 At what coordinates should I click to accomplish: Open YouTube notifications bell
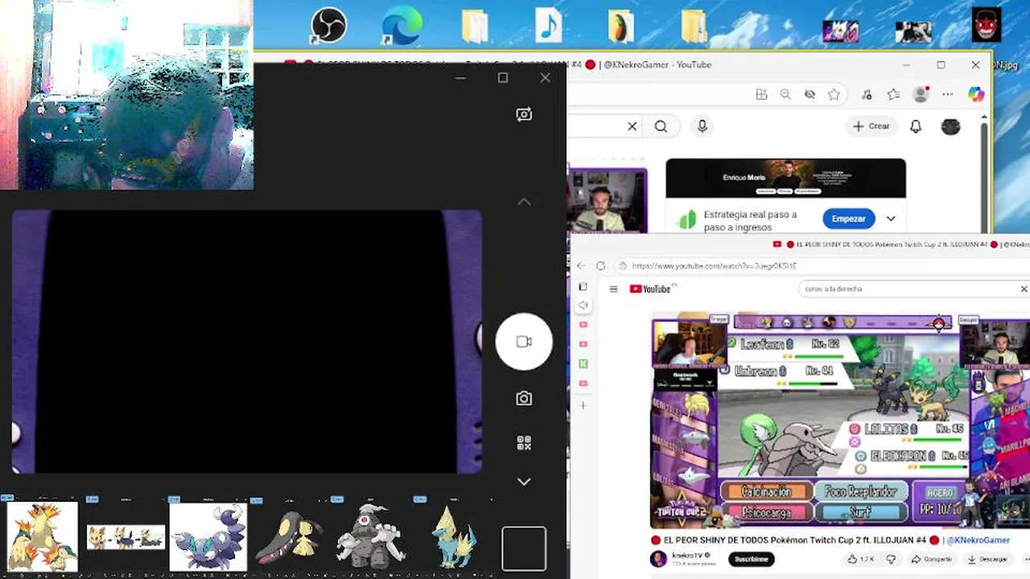pyautogui.click(x=916, y=126)
